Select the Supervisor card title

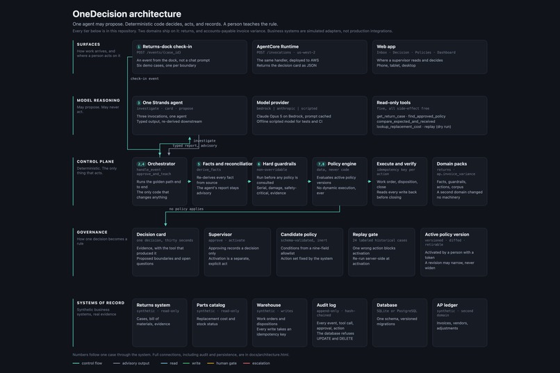[220, 235]
